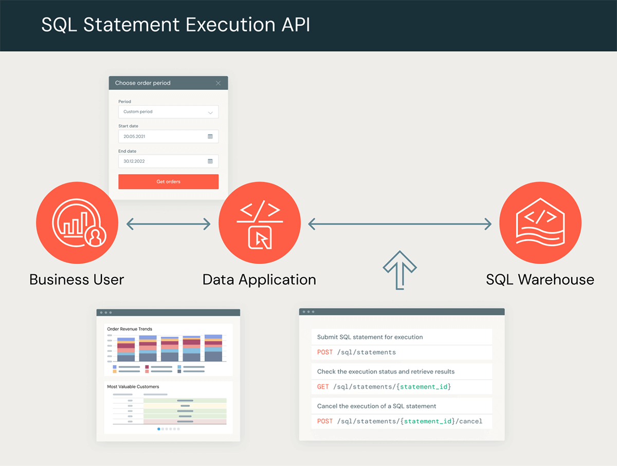Open the Start date calendar icon

pyautogui.click(x=210, y=137)
